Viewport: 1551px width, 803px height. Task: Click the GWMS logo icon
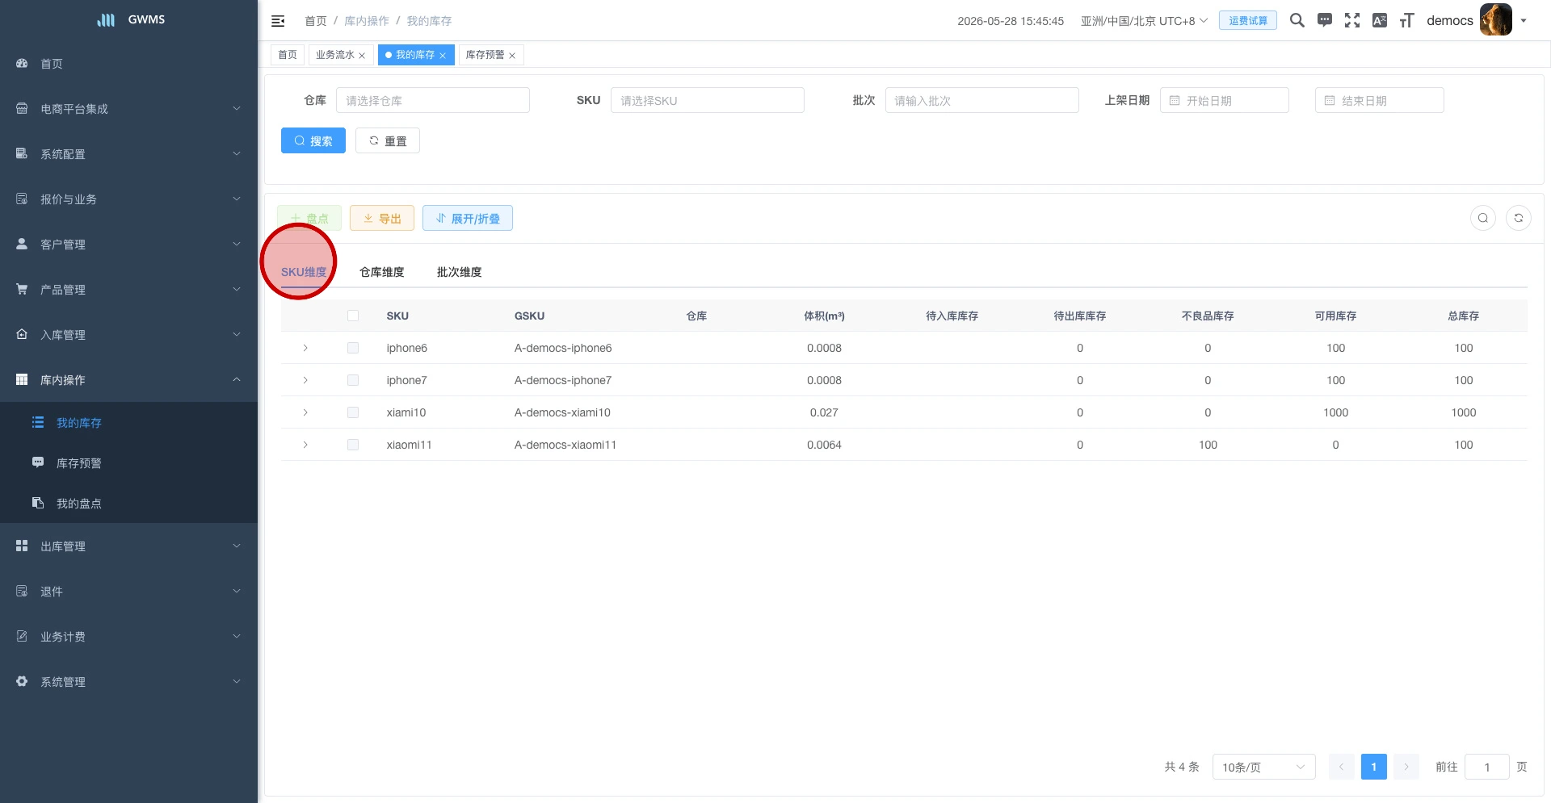[106, 19]
